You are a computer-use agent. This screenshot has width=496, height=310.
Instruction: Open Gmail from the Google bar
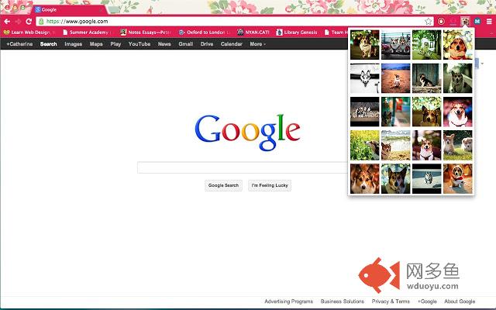click(x=186, y=44)
